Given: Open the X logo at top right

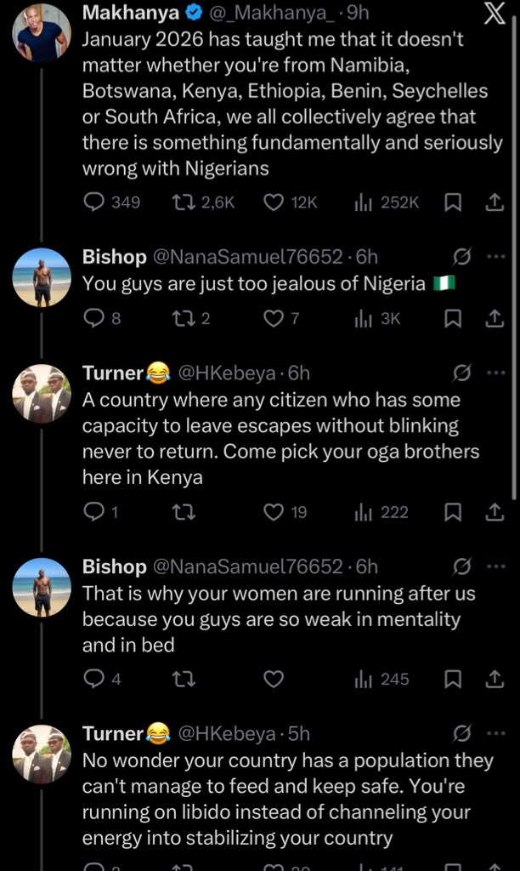Looking at the screenshot, I should click(495, 14).
